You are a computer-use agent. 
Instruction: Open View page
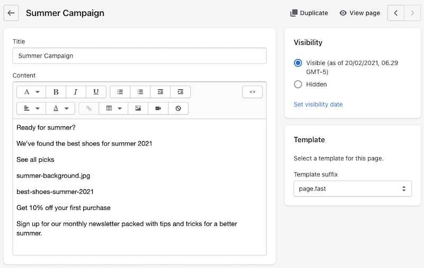(x=360, y=13)
